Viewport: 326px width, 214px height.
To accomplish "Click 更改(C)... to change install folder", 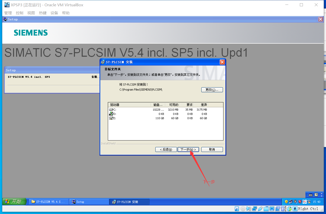I will coord(212,90).
